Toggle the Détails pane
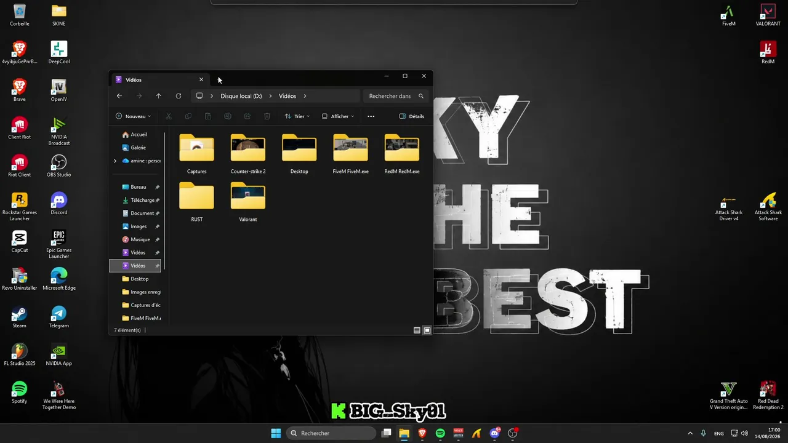The width and height of the screenshot is (788, 443). (412, 116)
